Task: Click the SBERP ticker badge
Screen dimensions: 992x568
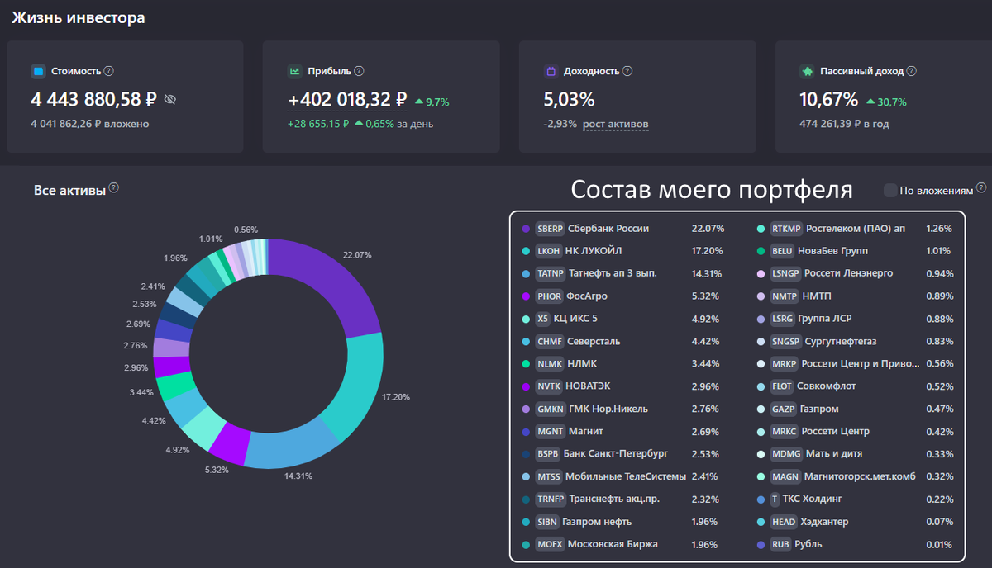Action: coord(549,229)
